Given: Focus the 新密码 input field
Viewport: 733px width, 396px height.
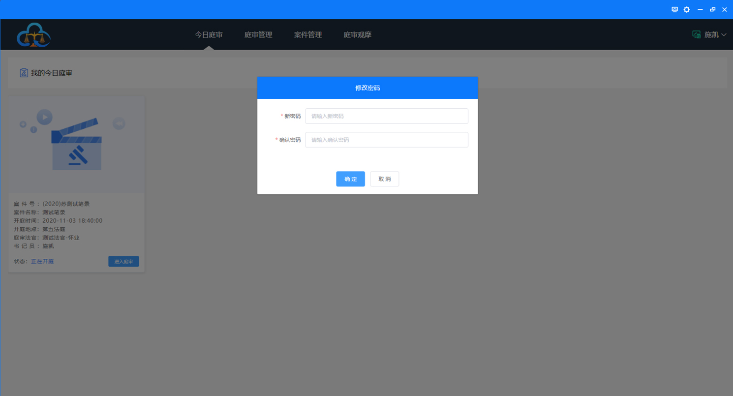Looking at the screenshot, I should click(x=387, y=116).
